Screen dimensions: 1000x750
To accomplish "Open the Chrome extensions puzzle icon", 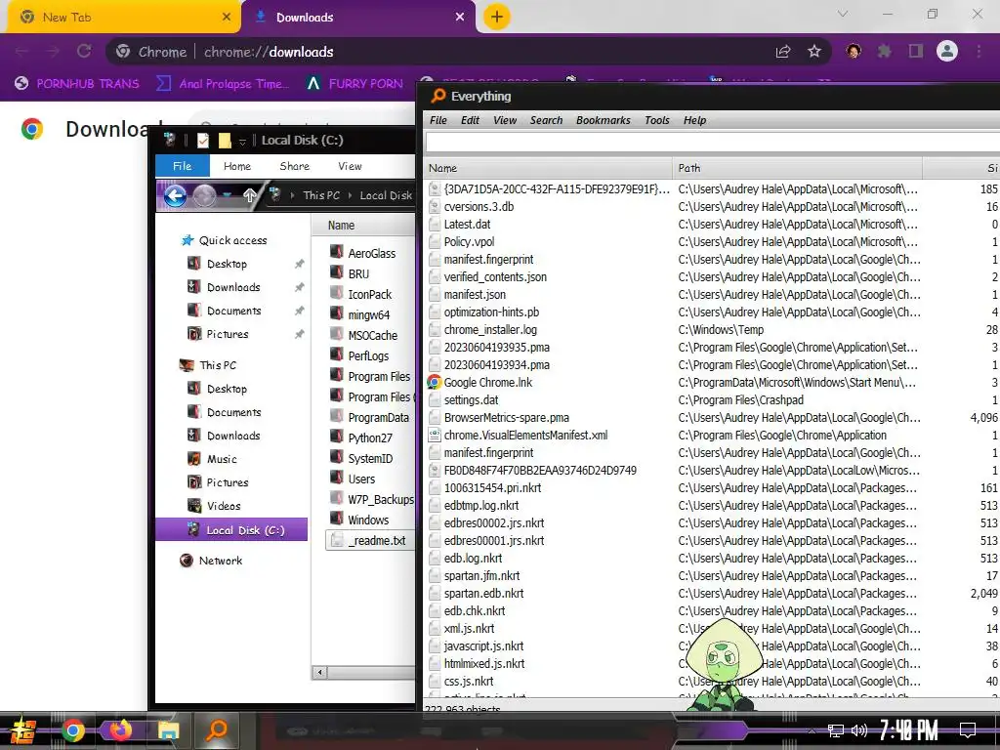I will (x=884, y=51).
